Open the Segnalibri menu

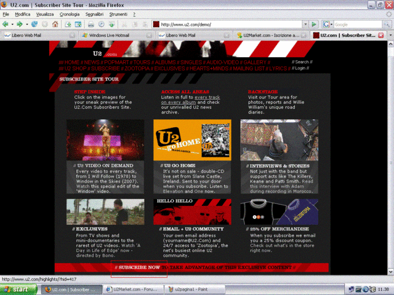(94, 14)
